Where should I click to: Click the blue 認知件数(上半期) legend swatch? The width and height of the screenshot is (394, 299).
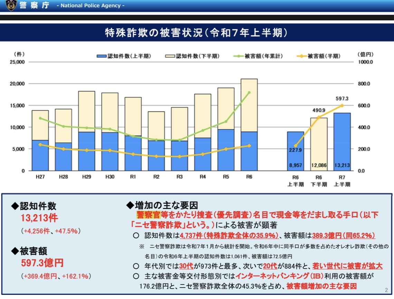102,57
